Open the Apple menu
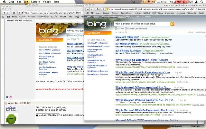This screenshot has height=129, width=206. pos(4,2)
